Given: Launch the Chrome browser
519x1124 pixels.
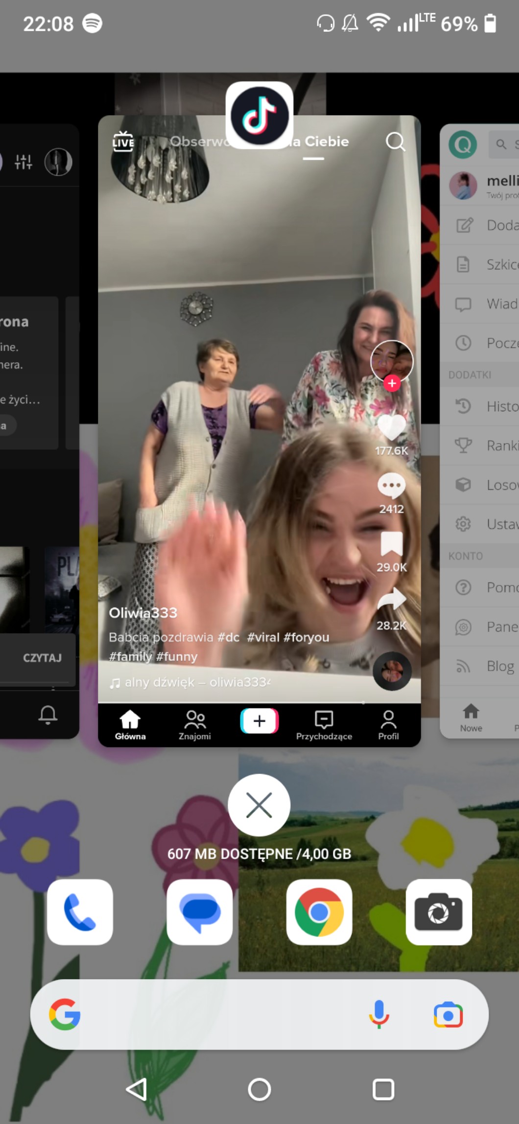Looking at the screenshot, I should (x=319, y=912).
